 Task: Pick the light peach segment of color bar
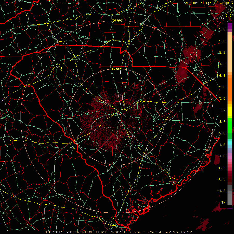click(230, 53)
